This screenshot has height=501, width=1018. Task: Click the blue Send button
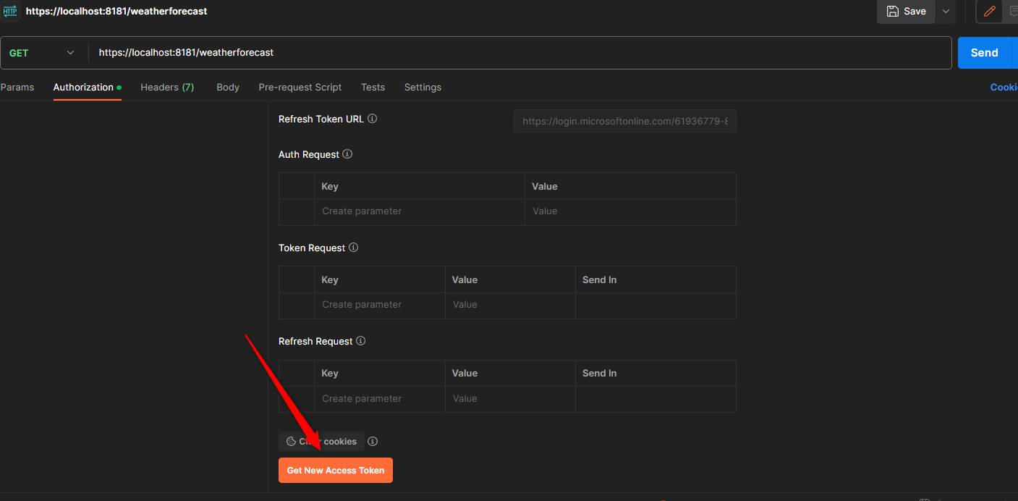[x=984, y=53]
